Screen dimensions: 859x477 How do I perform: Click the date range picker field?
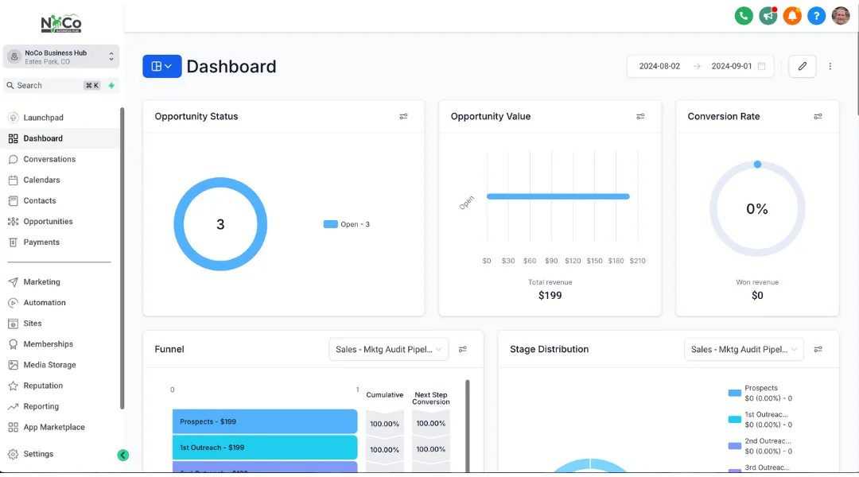click(x=700, y=66)
